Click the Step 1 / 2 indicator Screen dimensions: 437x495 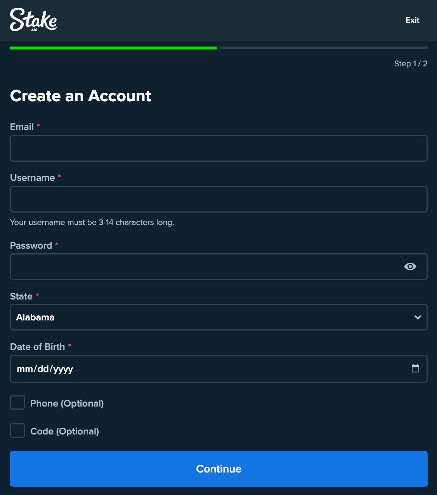pyautogui.click(x=411, y=64)
